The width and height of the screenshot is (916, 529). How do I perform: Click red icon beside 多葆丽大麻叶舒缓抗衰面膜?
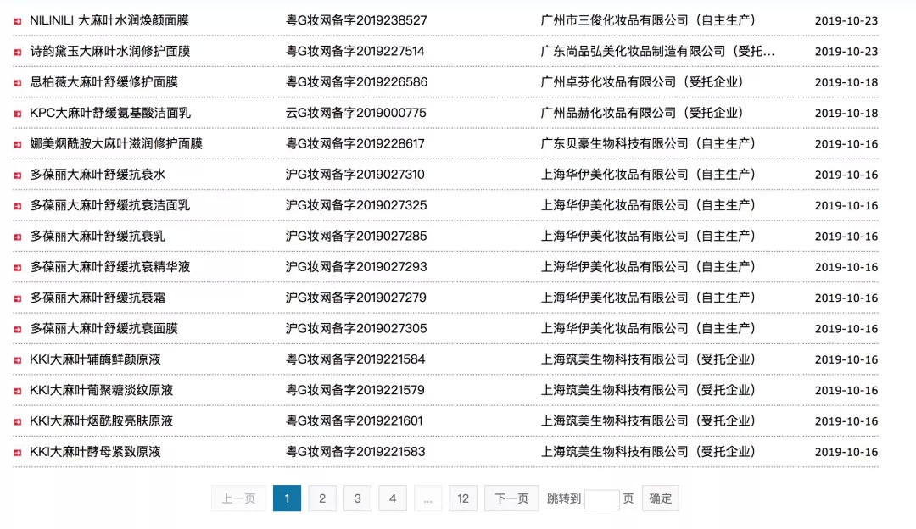coord(18,329)
